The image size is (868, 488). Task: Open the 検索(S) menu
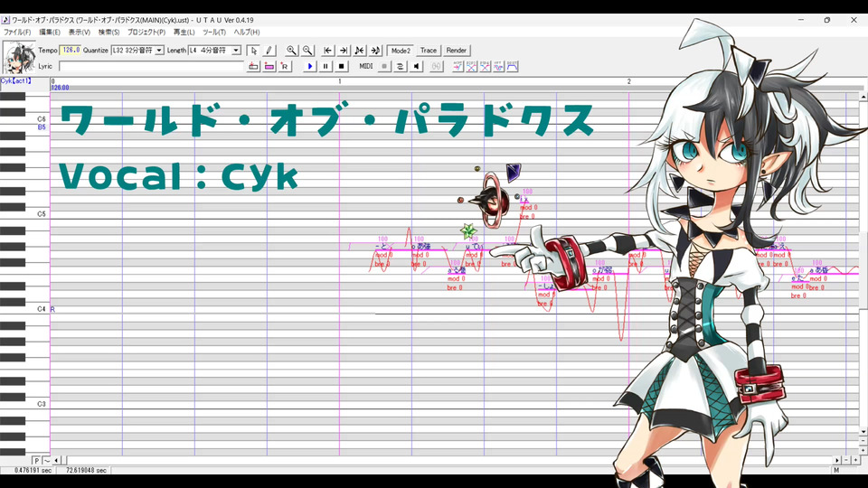tap(108, 33)
